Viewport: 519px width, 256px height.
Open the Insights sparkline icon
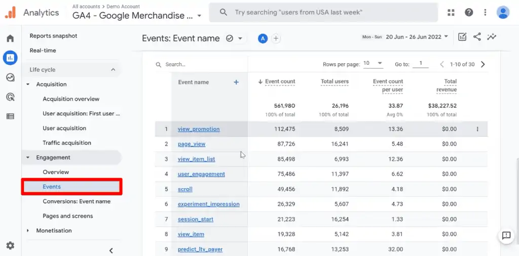coord(492,36)
